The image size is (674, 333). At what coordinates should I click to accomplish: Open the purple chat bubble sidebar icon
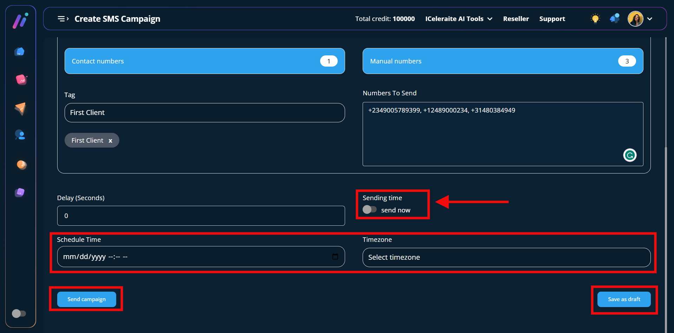[20, 192]
